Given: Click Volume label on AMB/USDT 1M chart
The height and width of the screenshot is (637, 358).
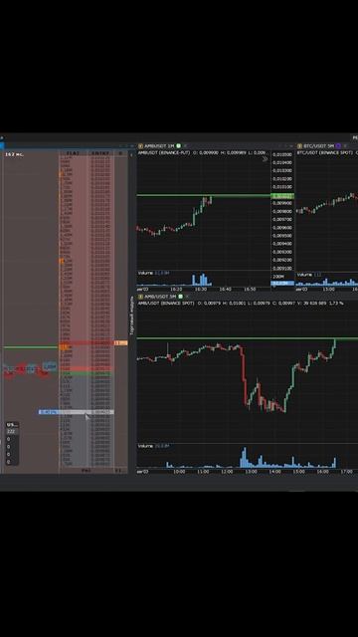Looking at the screenshot, I should (x=145, y=273).
